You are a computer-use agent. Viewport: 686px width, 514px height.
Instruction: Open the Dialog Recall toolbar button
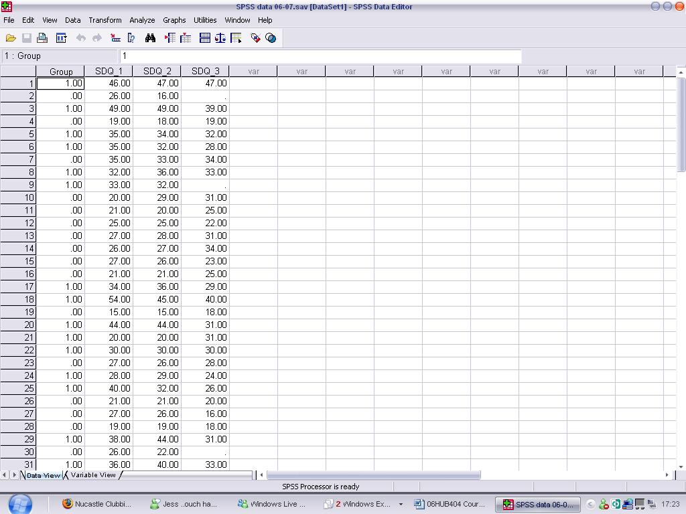(61, 38)
